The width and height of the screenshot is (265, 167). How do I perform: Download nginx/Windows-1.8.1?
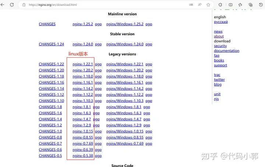click(124, 107)
